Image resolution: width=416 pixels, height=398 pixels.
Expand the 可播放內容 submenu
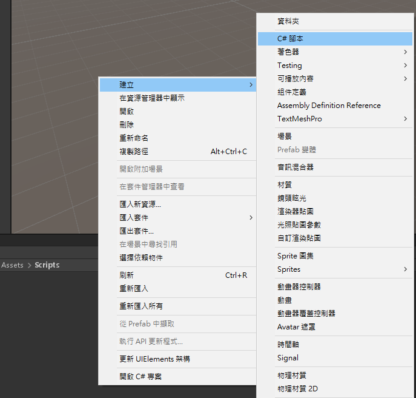295,79
